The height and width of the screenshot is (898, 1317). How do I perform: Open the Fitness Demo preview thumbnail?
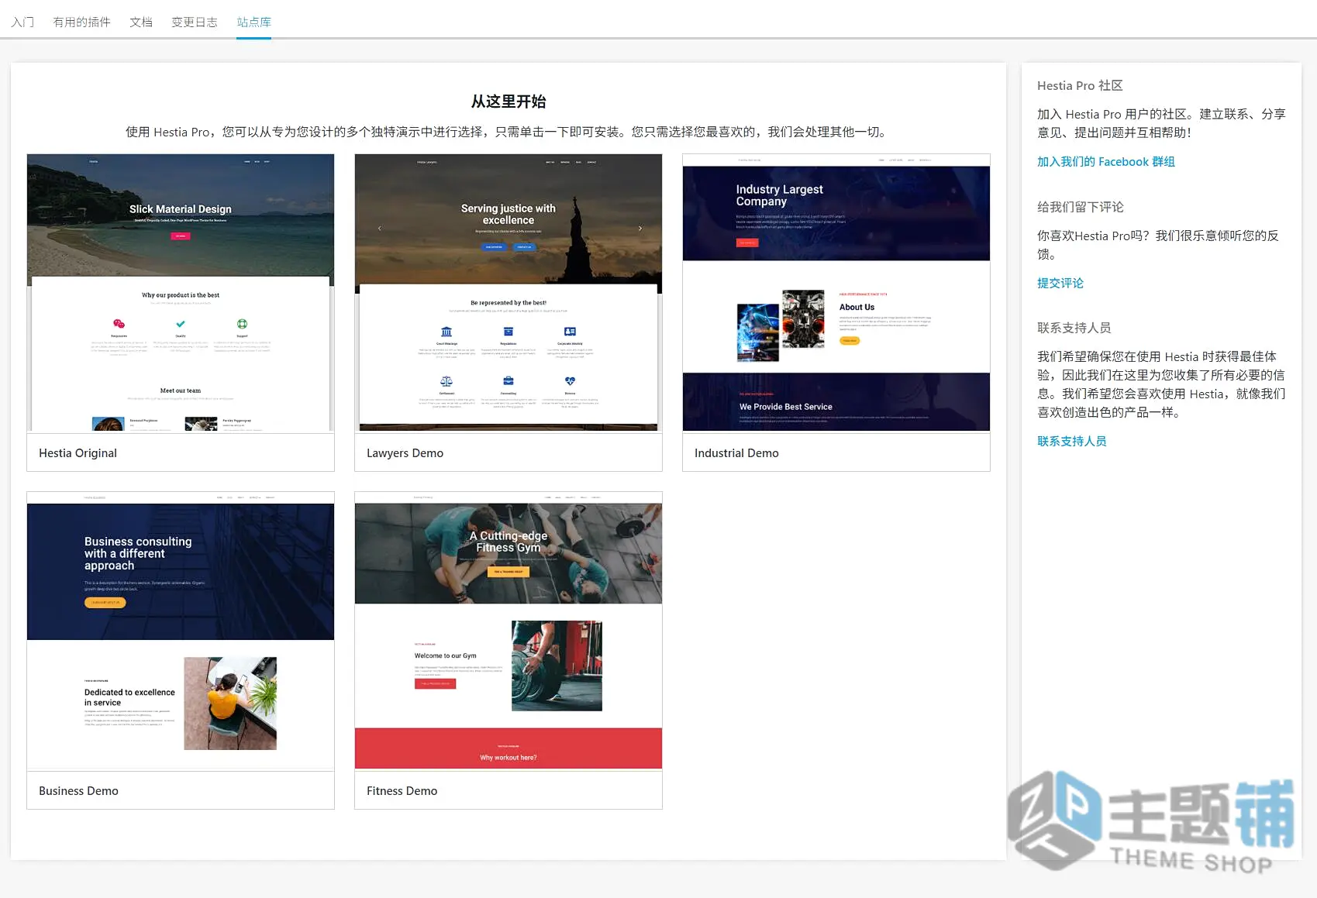coord(509,631)
